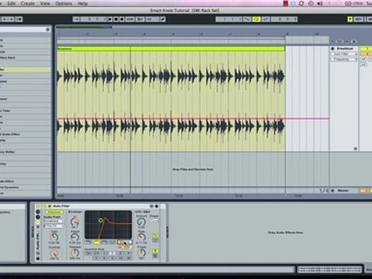
Task: Toggle the Loop switch in transport bar
Action: [x=257, y=19]
